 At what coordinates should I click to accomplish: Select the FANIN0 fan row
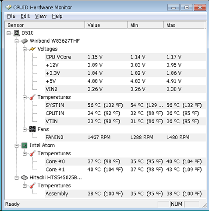pyautogui.click(x=125, y=138)
